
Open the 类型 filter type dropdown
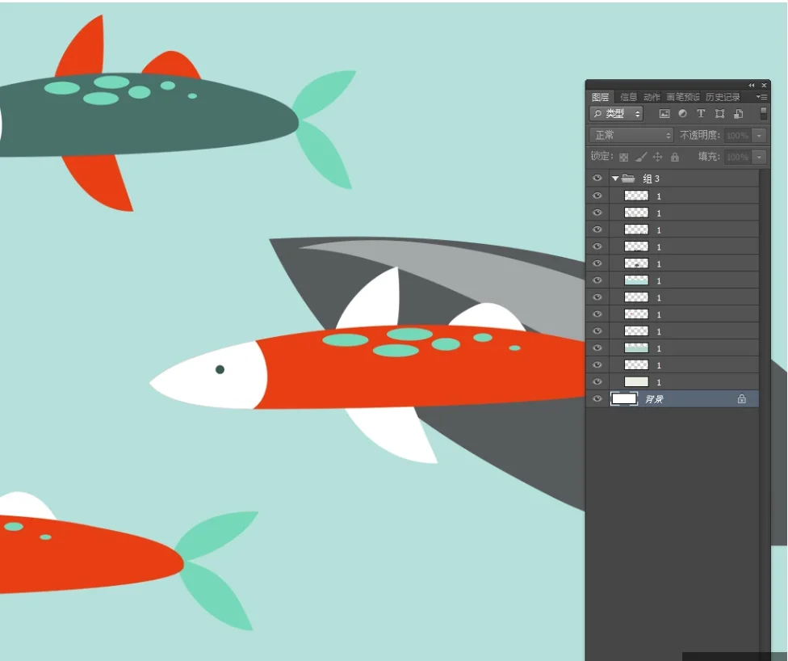(x=616, y=114)
